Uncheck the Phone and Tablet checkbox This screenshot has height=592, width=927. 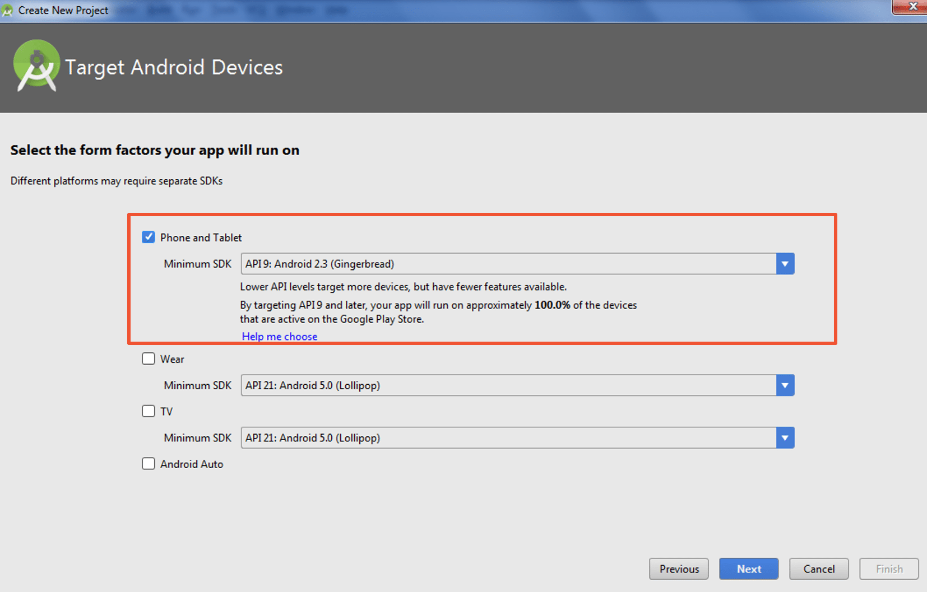point(148,237)
